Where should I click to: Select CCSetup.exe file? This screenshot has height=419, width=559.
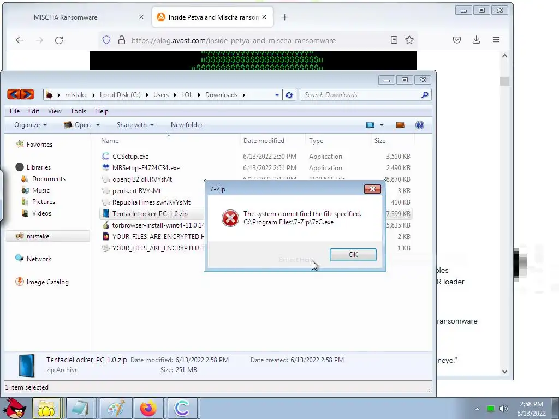[130, 157]
